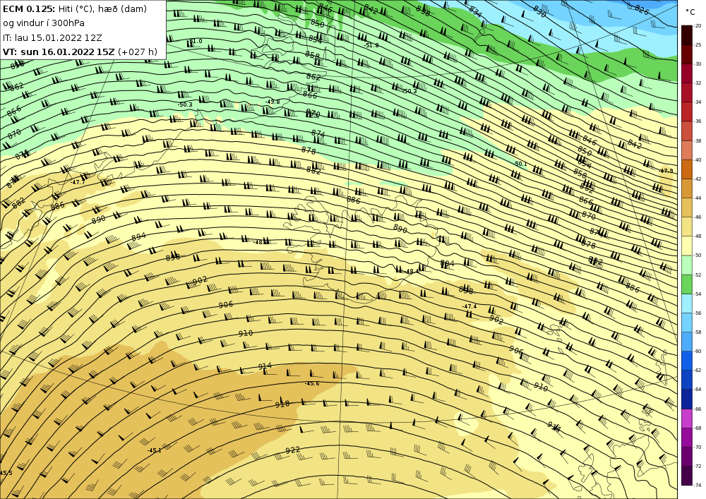Click the color scale swatch between -30 and -32
This screenshot has height=499, width=706.
(x=687, y=73)
